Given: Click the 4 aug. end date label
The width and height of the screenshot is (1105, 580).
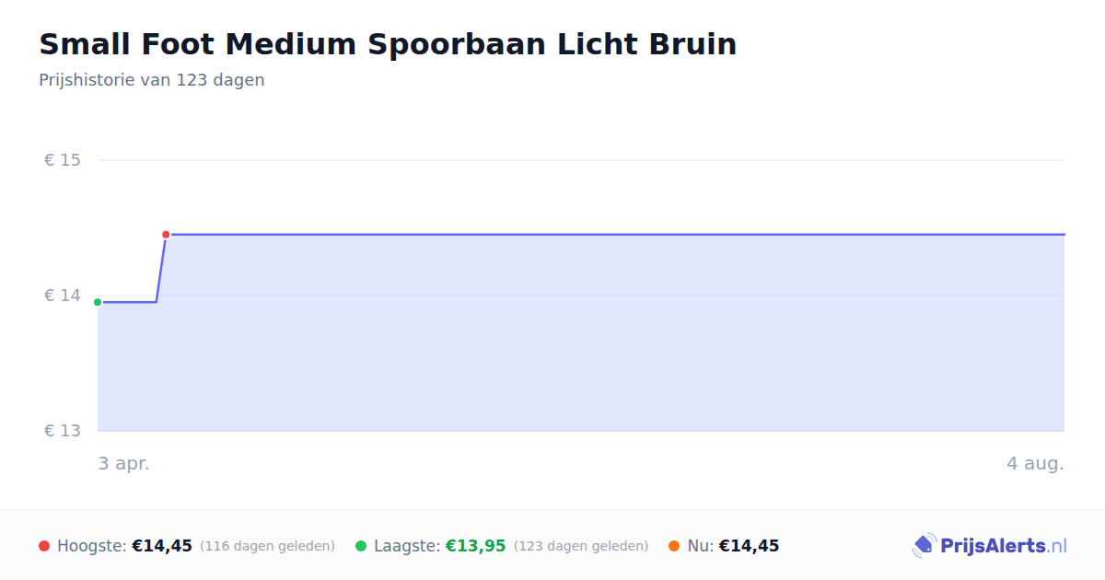Looking at the screenshot, I should [1035, 463].
